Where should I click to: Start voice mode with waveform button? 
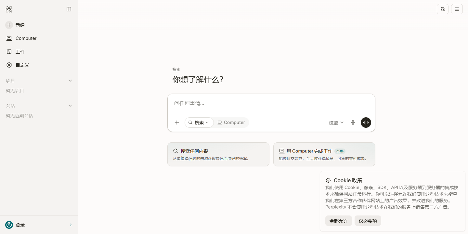pyautogui.click(x=366, y=123)
